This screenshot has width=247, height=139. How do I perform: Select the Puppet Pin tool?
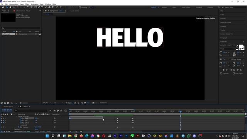61,7
